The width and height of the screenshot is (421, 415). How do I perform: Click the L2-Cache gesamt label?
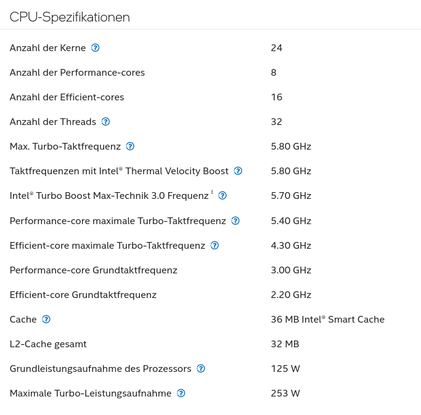coord(48,344)
